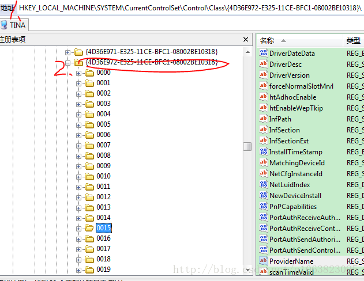Click the 类型 column header
Image resolution: width=364 pixels, height=281 pixels.
click(x=353, y=41)
